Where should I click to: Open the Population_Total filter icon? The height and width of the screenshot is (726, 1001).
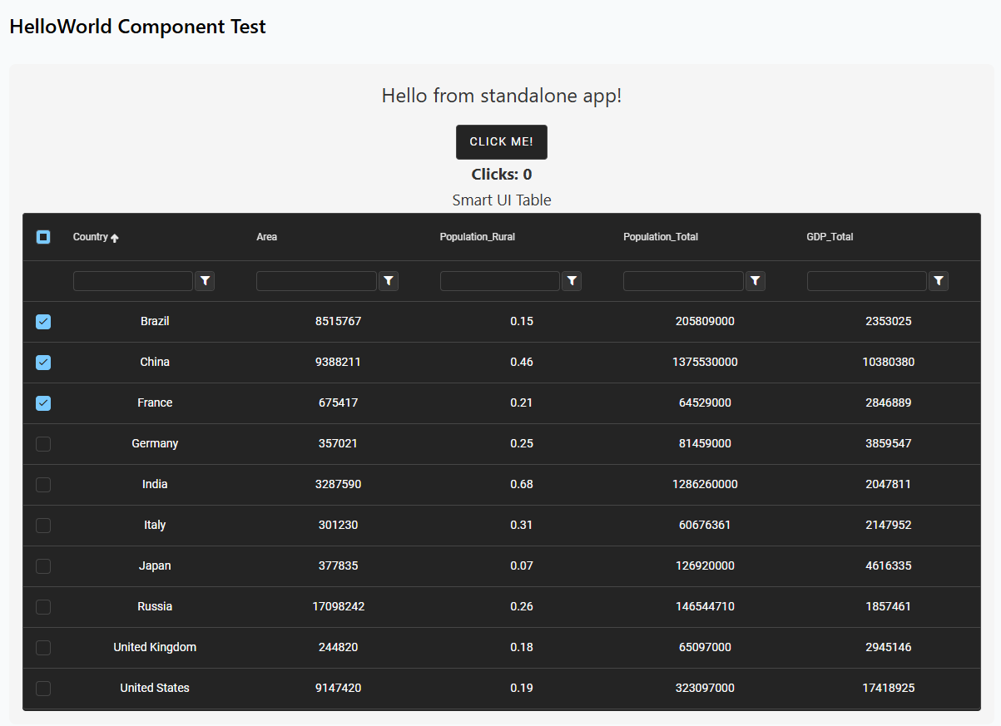[755, 281]
